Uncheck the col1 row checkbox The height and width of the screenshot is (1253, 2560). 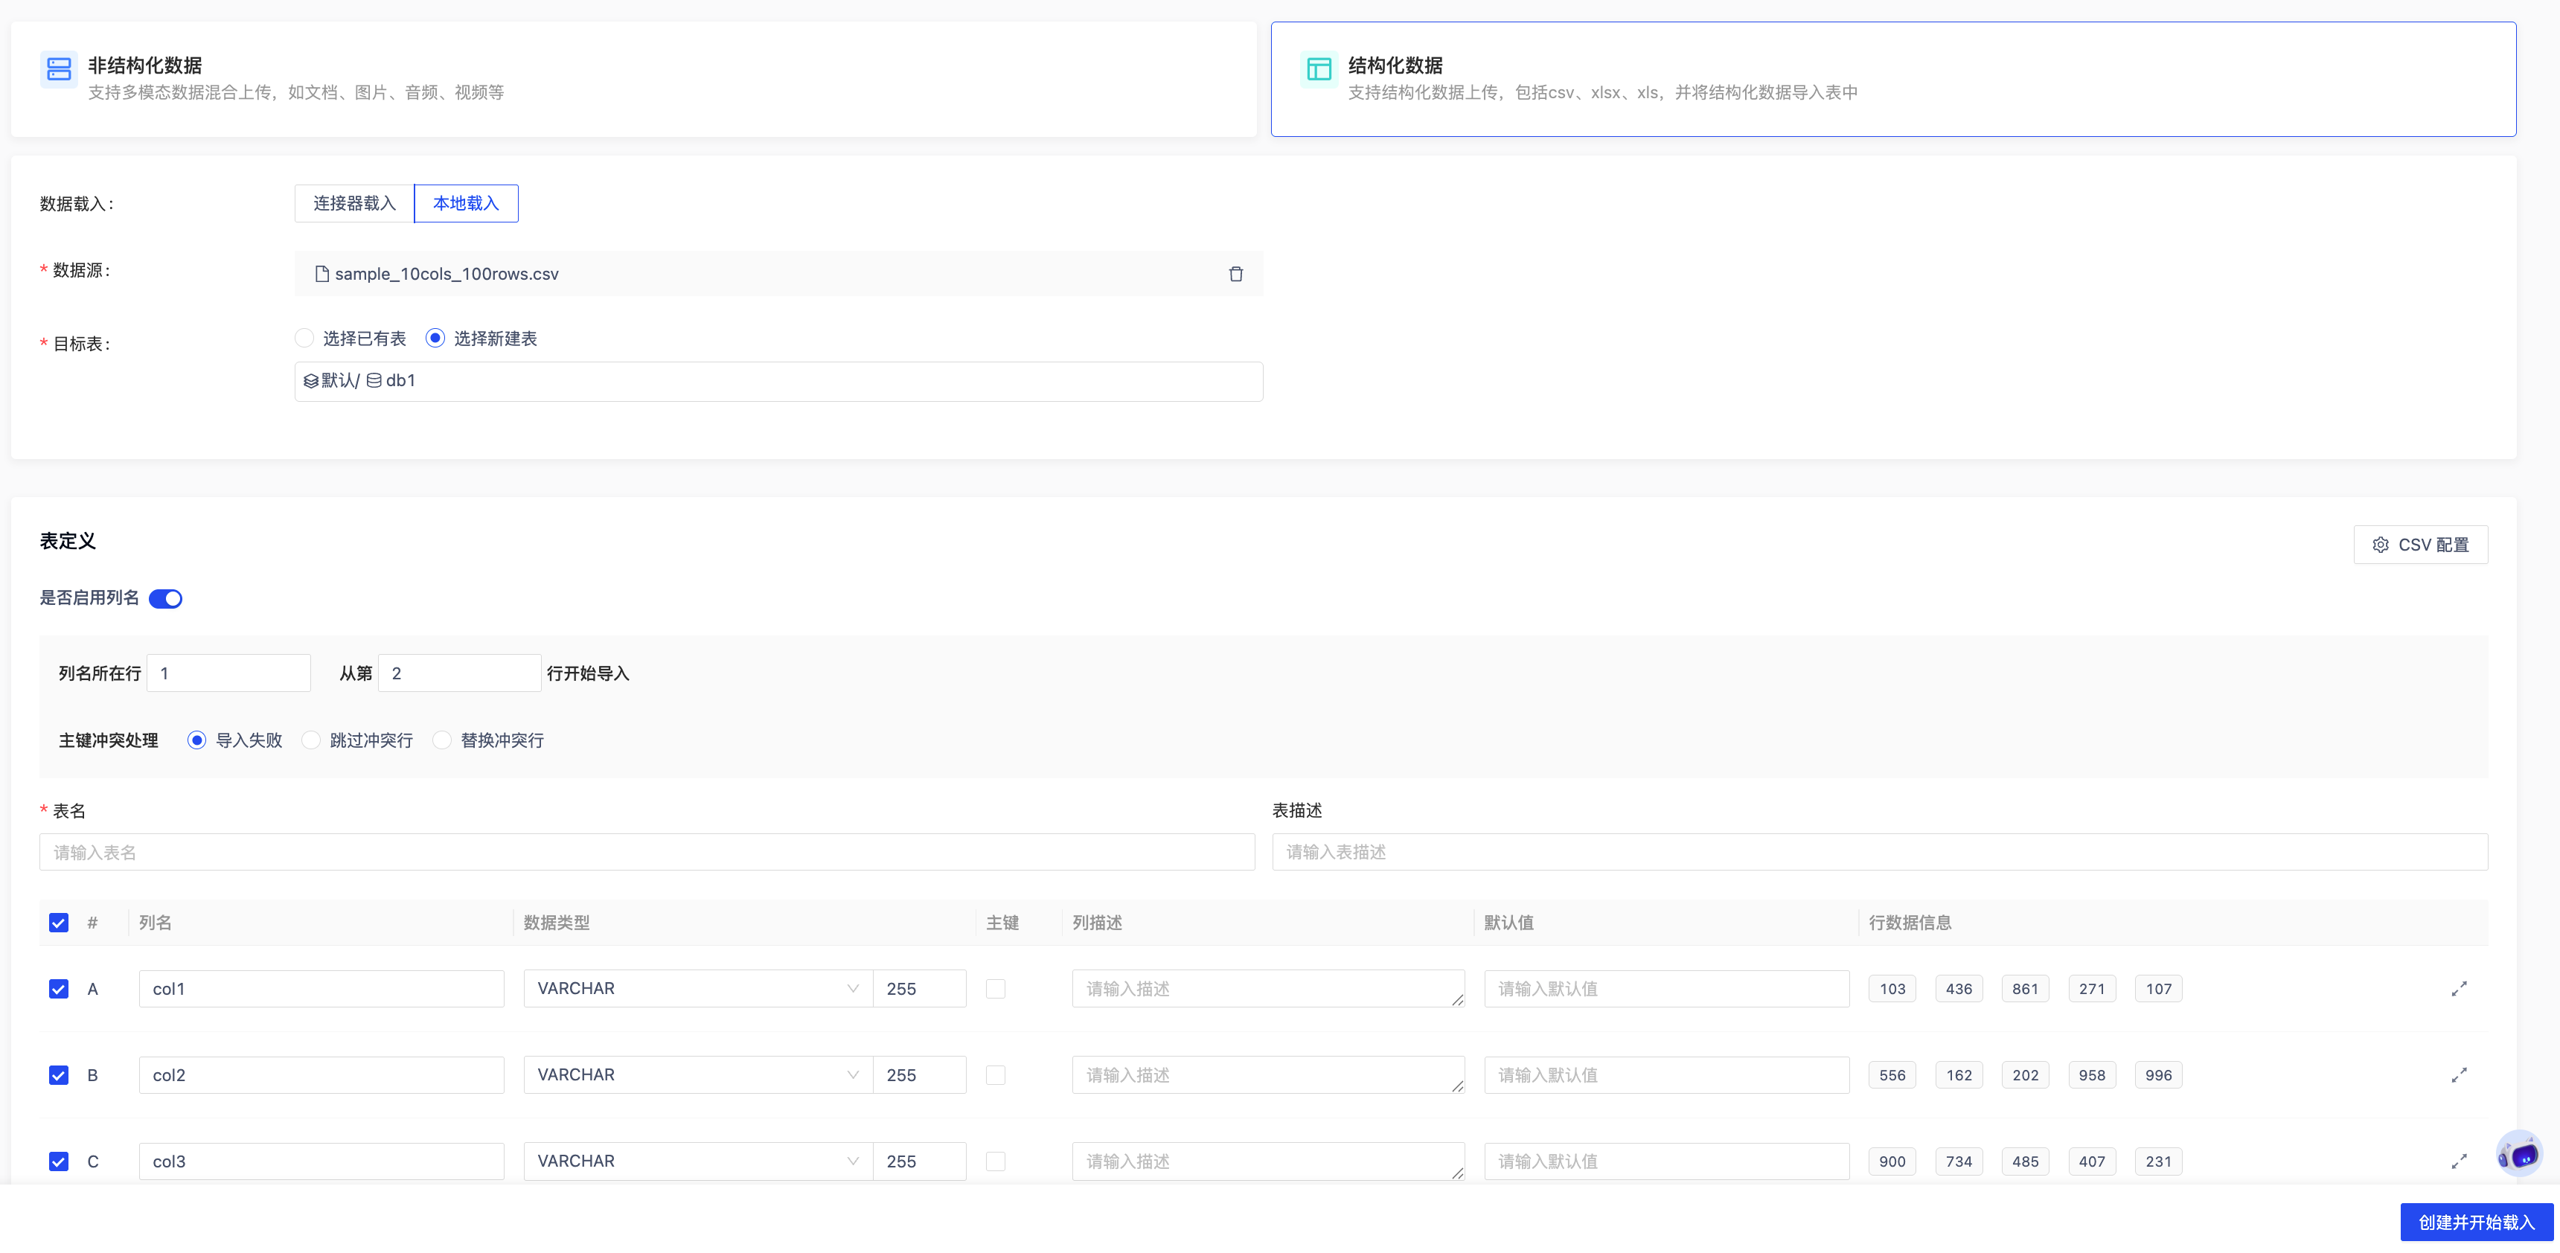click(x=59, y=989)
